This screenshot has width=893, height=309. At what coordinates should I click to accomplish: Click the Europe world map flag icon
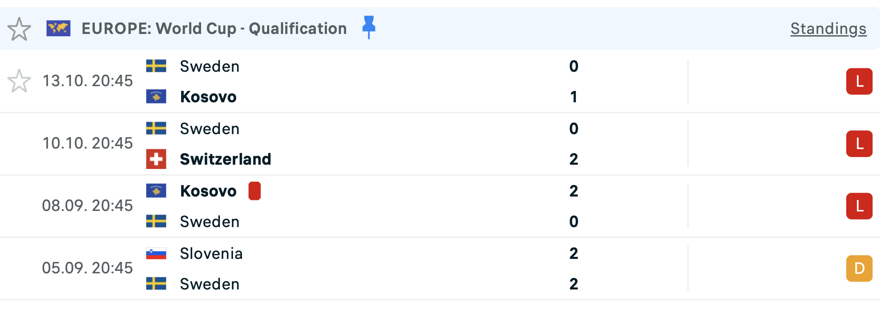tap(58, 28)
